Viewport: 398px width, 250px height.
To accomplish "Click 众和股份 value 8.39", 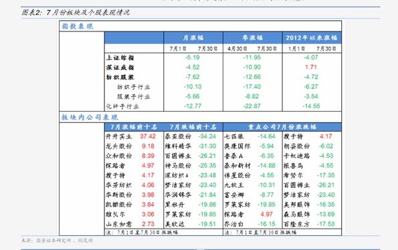I will pos(148,156).
